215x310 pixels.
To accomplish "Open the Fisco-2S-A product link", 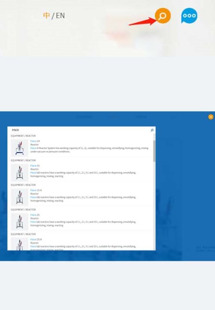I will [36, 239].
